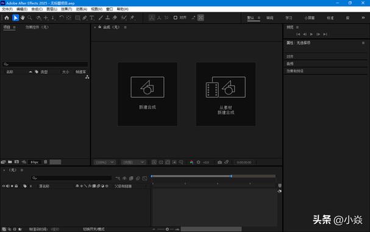Viewport: 370px width, 232px height.
Task: Toggle the solo column header in timeline
Action: coord(12,186)
